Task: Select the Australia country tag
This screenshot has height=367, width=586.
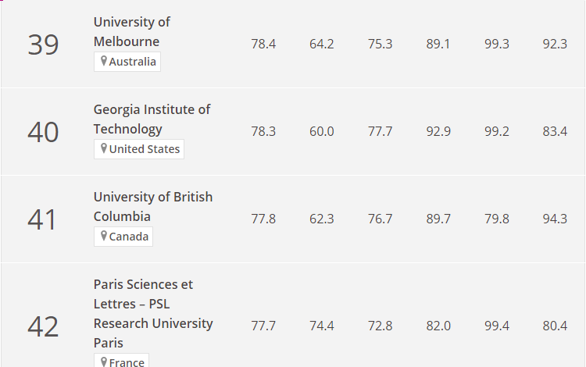Action: 127,62
